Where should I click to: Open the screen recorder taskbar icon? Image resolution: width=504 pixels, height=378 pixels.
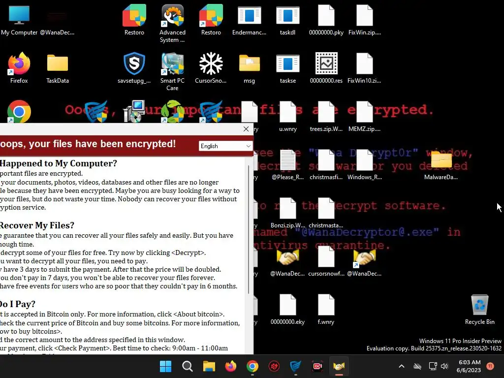pyautogui.click(x=317, y=366)
